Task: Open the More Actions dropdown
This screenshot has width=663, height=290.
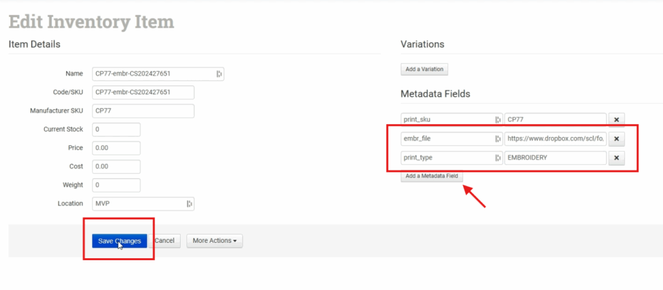Action: [x=214, y=241]
